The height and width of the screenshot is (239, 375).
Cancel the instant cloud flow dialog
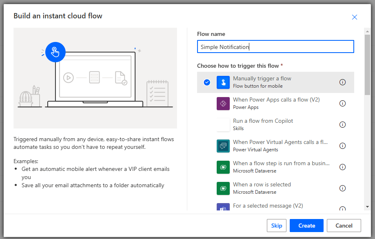pyautogui.click(x=344, y=226)
